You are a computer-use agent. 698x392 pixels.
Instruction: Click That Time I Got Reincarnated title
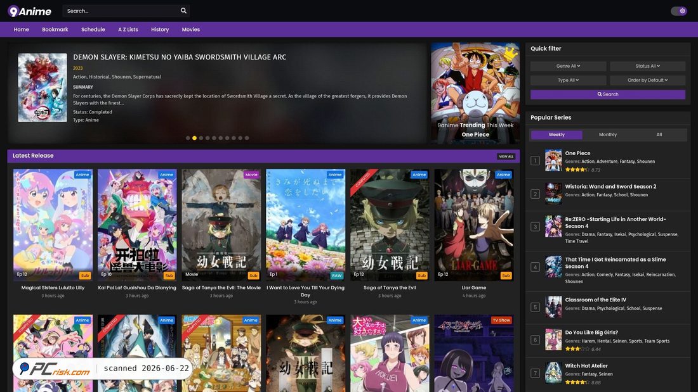pos(616,263)
